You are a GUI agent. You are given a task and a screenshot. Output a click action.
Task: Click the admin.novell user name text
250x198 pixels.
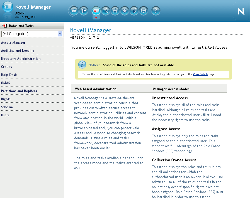pos(170,47)
